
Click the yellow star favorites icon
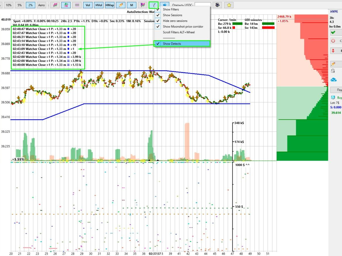click(x=229, y=5)
